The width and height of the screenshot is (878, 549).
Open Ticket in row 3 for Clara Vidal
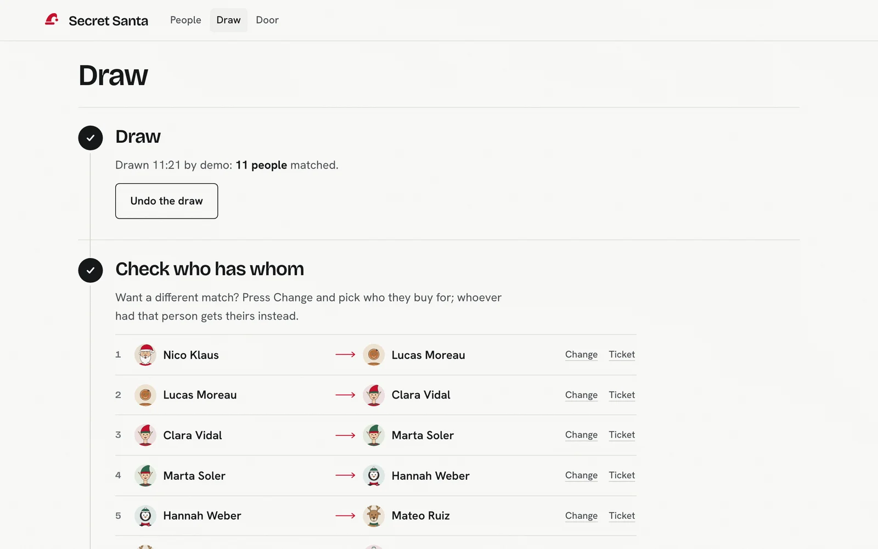(x=622, y=435)
